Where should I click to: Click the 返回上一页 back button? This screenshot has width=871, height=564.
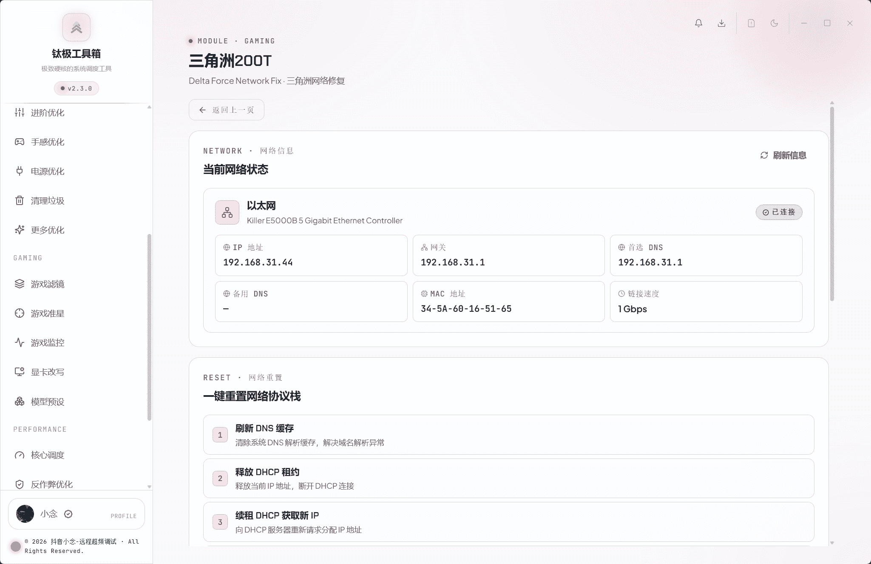(227, 110)
